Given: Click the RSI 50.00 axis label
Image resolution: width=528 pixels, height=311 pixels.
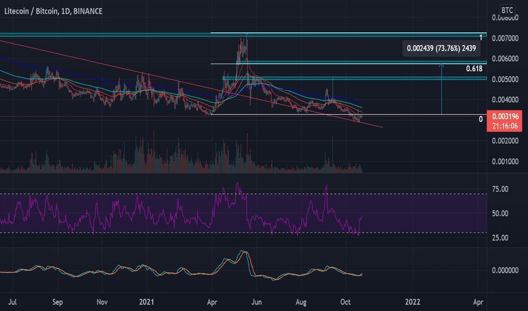Looking at the screenshot, I should point(500,214).
